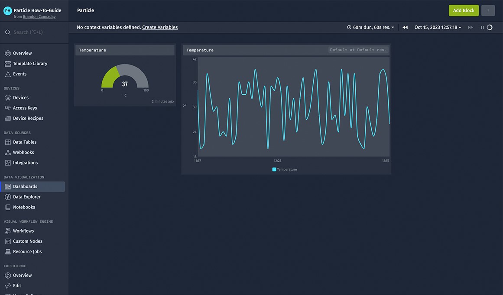Click the Add Block button
Image resolution: width=503 pixels, height=295 pixels.
click(464, 10)
